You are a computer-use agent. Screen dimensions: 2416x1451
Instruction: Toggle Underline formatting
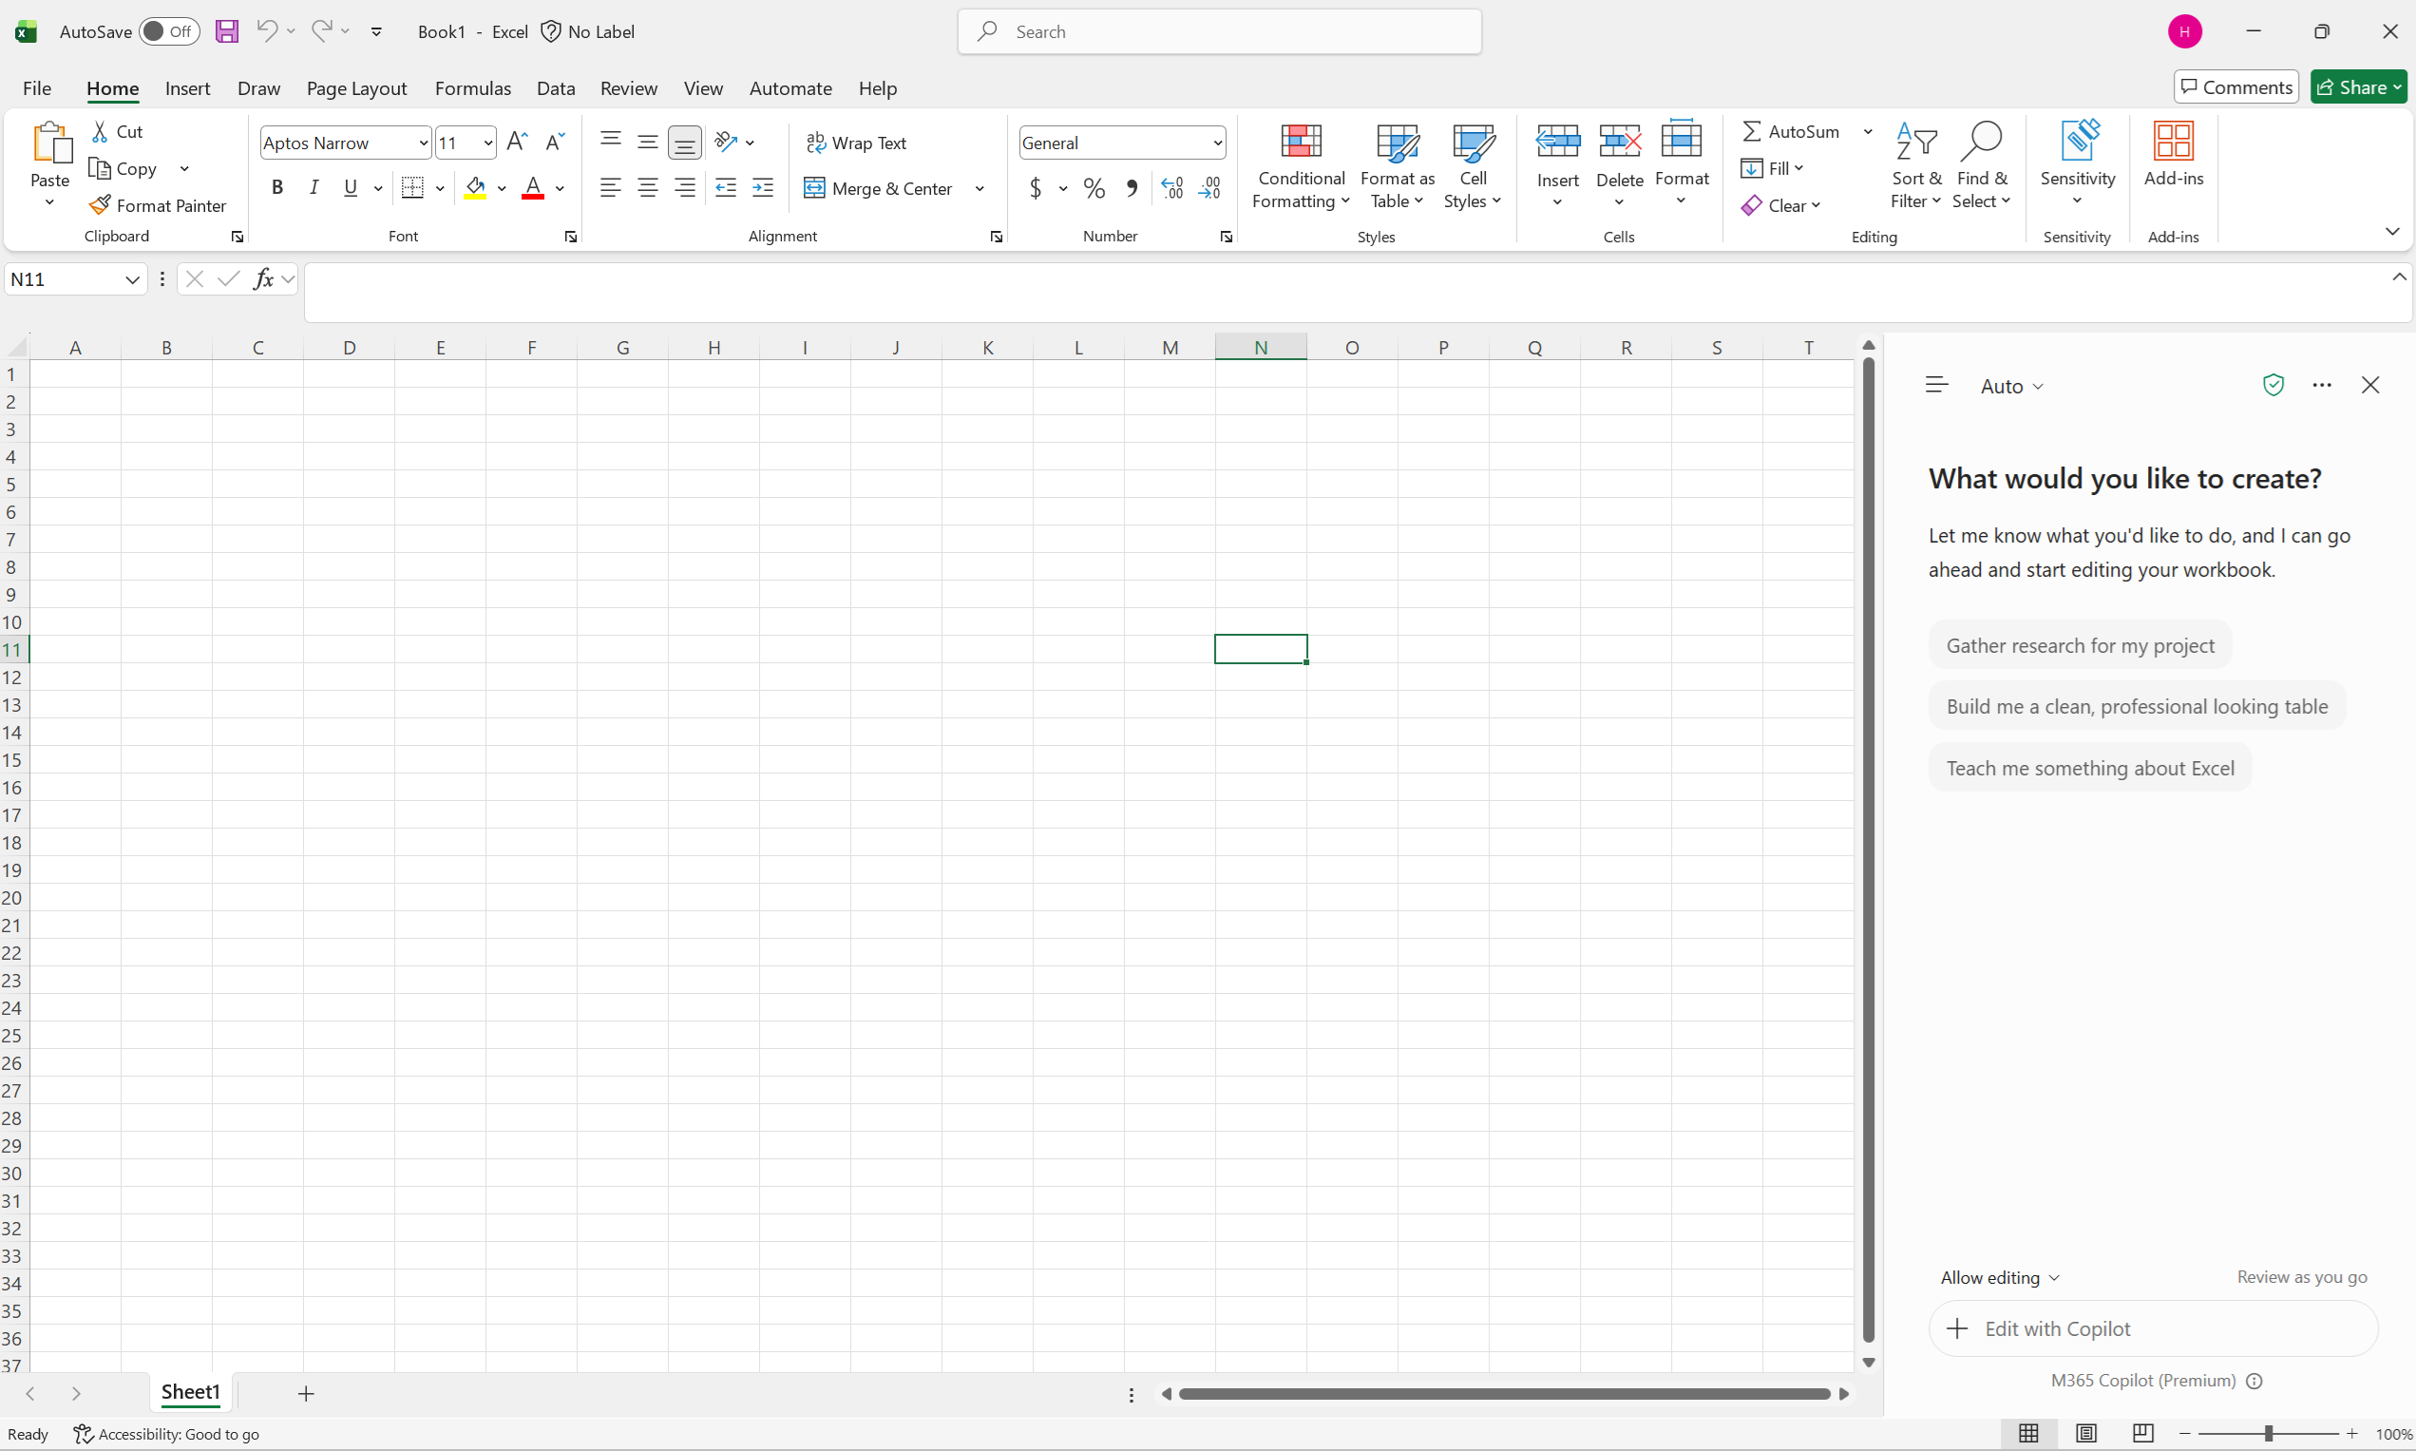[351, 188]
